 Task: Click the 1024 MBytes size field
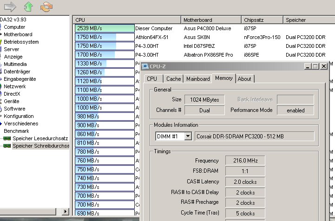point(204,100)
